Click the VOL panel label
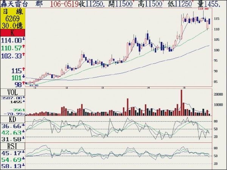 [12, 93]
